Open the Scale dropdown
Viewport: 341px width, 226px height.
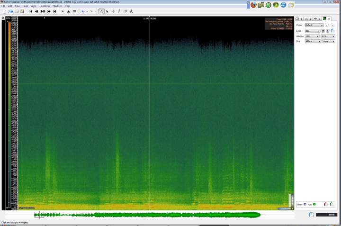tap(312, 31)
